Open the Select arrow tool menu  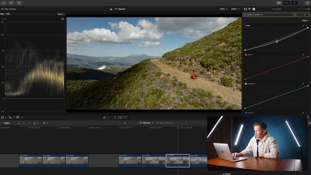click(x=45, y=123)
